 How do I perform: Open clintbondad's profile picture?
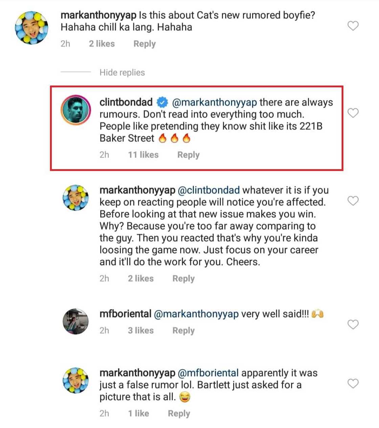75,110
